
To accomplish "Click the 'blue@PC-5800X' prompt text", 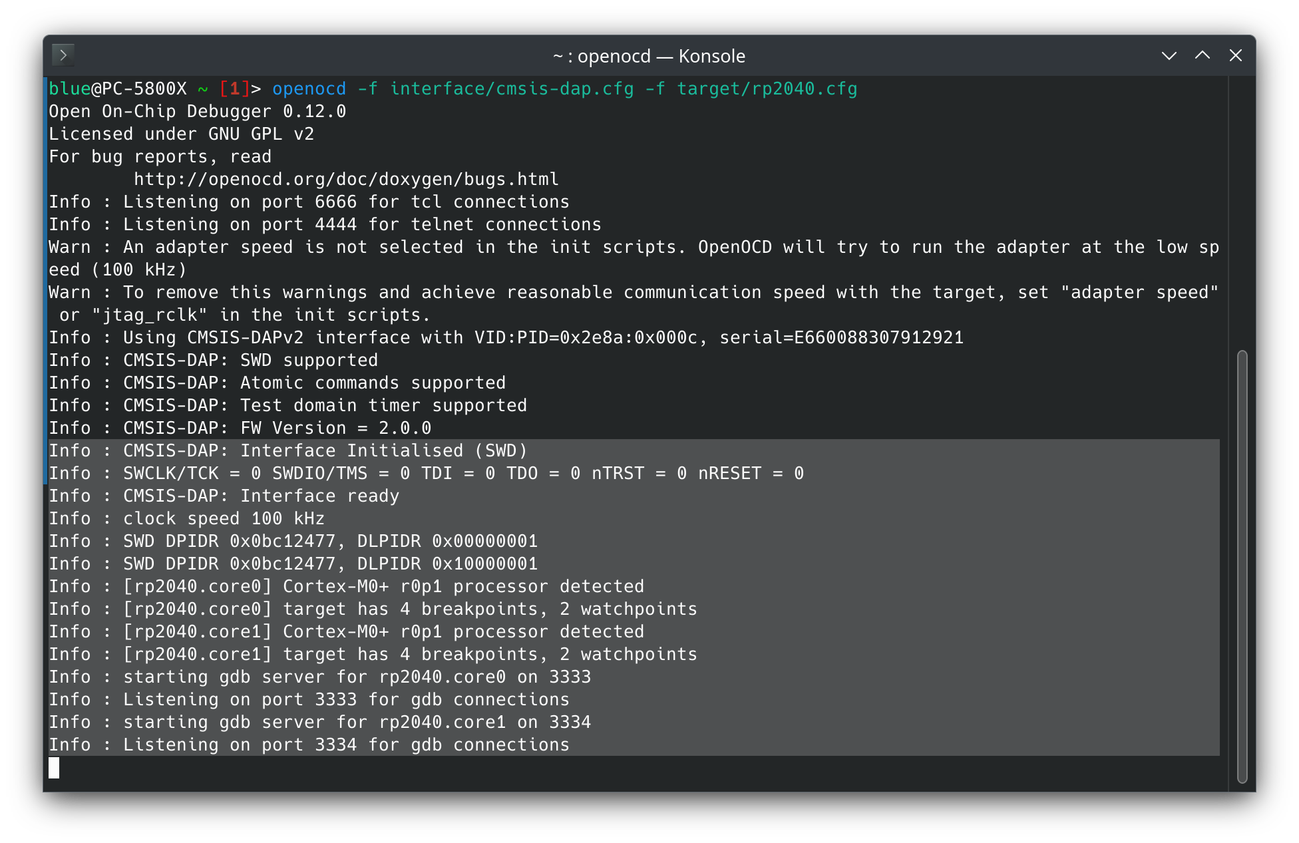I will pos(117,89).
